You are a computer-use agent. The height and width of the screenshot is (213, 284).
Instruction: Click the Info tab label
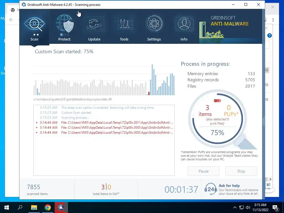tap(184, 39)
